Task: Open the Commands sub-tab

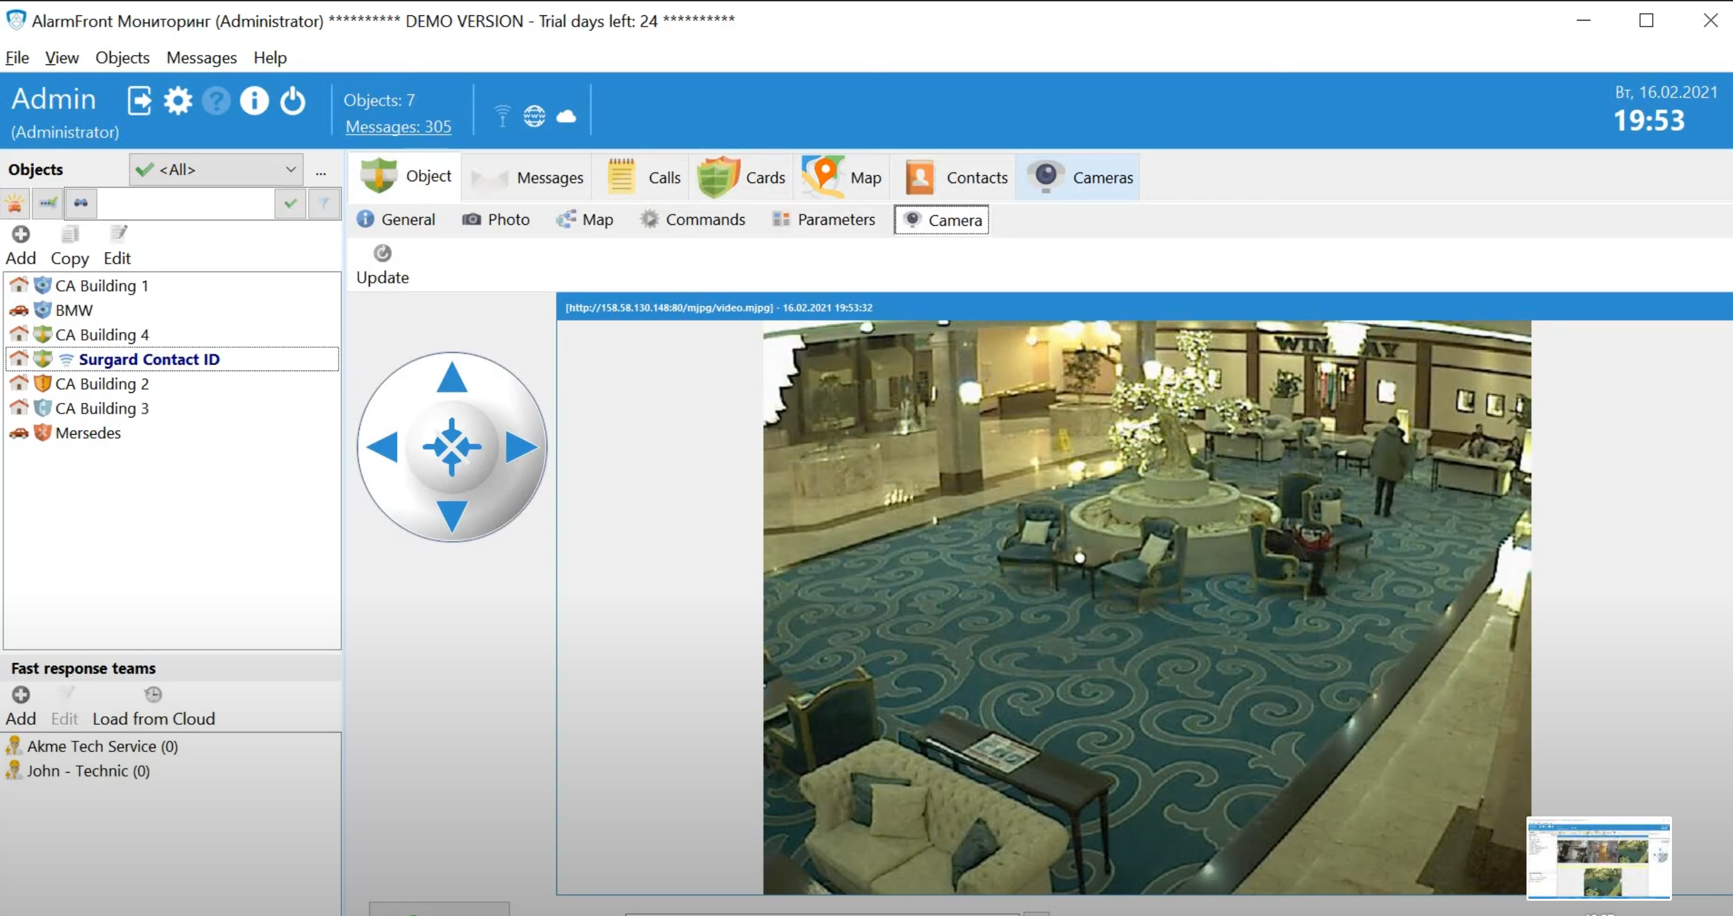Action: [693, 219]
